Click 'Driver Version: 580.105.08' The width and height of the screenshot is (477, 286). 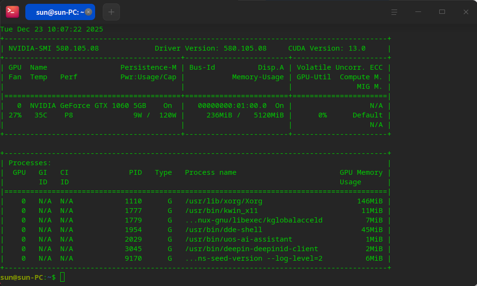(210, 48)
